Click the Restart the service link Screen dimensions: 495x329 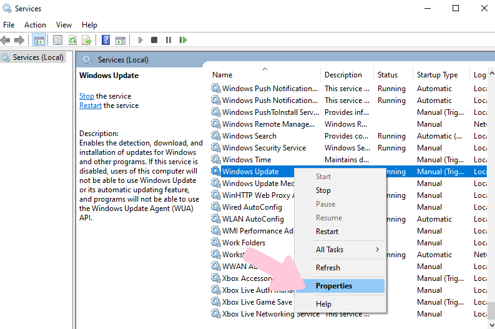click(91, 106)
